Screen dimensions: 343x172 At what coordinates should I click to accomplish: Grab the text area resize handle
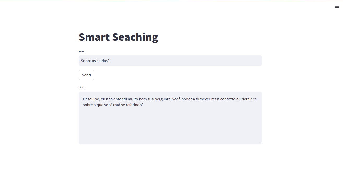(x=260, y=143)
